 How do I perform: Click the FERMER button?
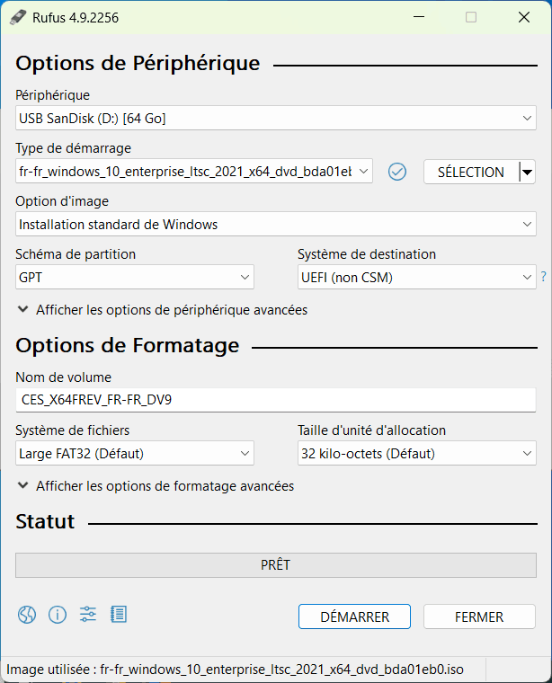click(479, 616)
